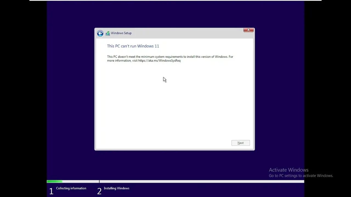Click the minimum system requirements message text
This screenshot has width=351, height=197.
click(x=170, y=59)
